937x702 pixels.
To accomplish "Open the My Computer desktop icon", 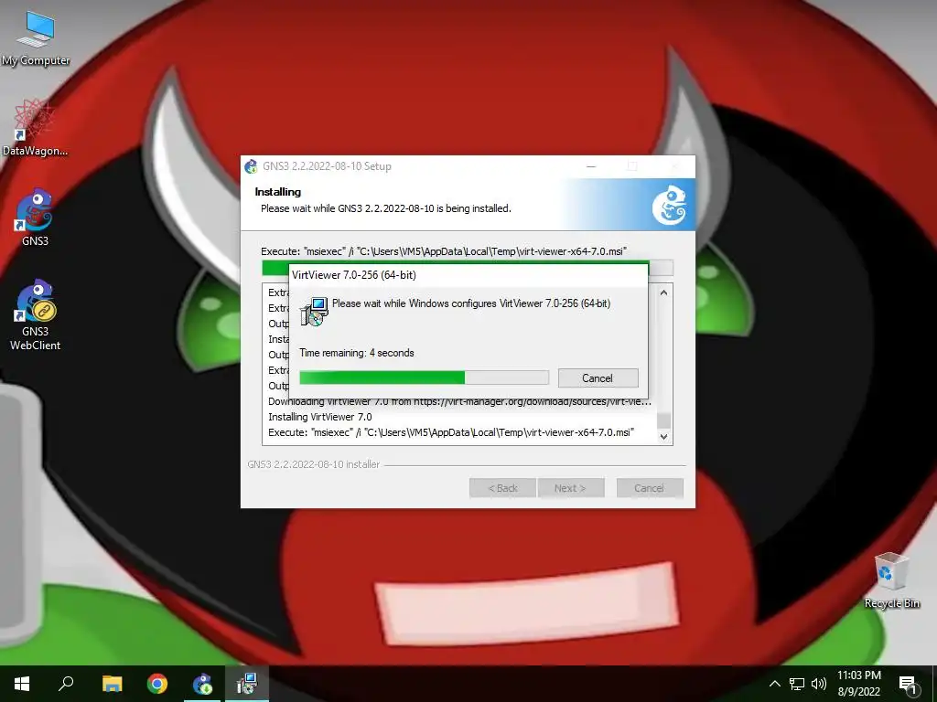I will pos(36,38).
